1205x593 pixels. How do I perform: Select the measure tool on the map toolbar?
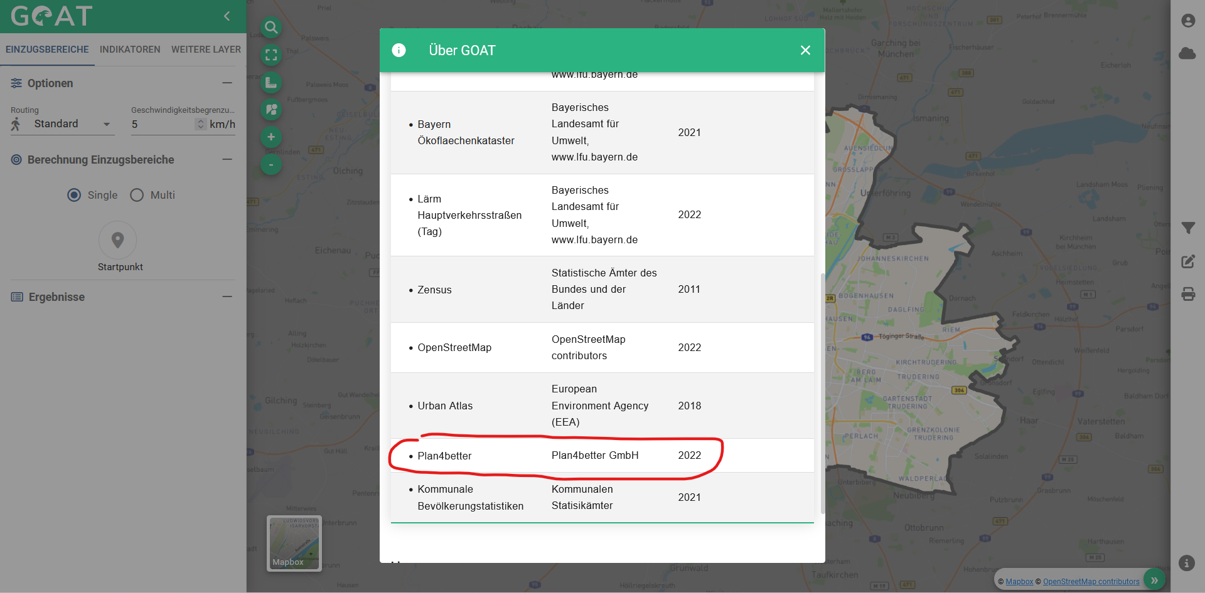(x=270, y=82)
